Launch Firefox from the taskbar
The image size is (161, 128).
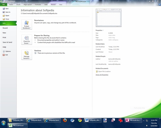coord(65,120)
